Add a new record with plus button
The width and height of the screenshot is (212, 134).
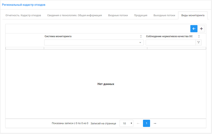coord(201,29)
